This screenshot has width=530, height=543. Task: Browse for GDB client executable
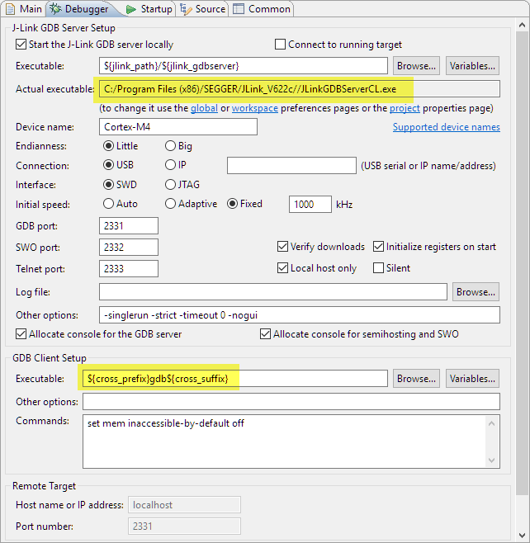coord(416,379)
